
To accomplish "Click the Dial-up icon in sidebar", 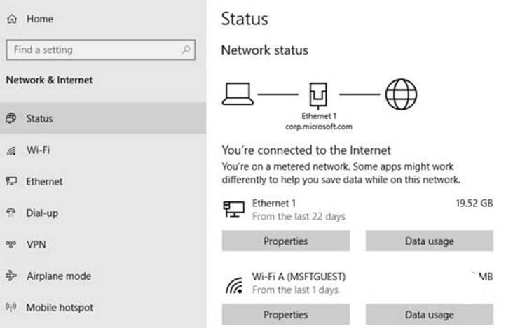I will (x=11, y=213).
